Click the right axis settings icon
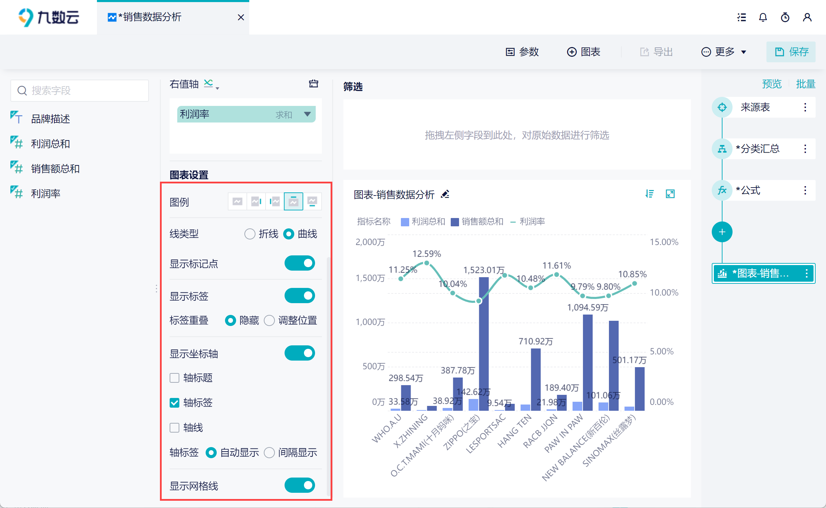The width and height of the screenshot is (826, 508). pos(313,84)
